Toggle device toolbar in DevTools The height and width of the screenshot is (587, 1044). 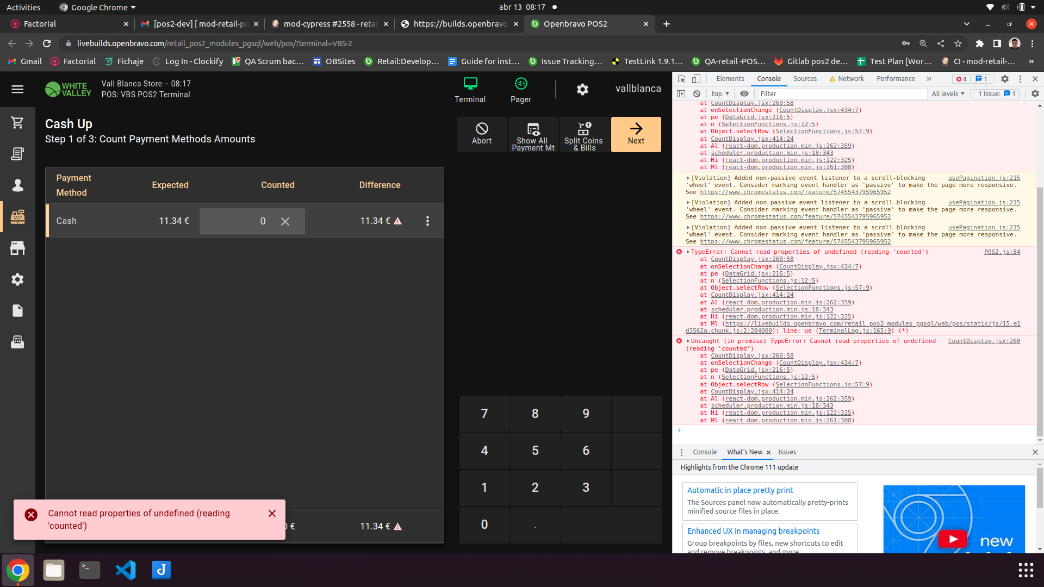click(696, 79)
